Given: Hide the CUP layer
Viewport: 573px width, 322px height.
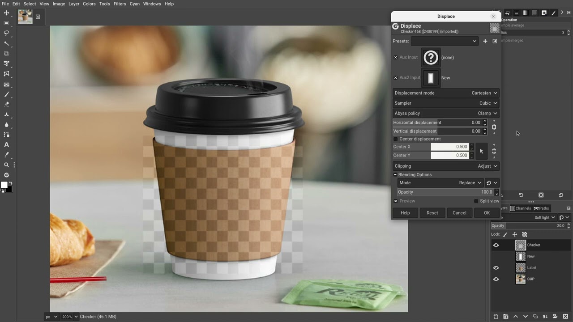Looking at the screenshot, I should [496, 279].
